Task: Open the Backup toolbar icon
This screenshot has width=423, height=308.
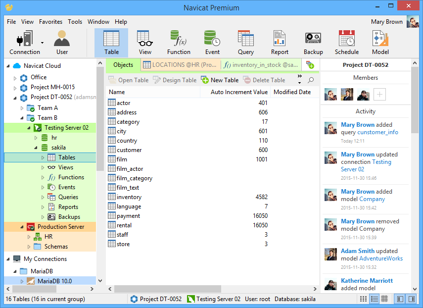Action: [x=313, y=43]
